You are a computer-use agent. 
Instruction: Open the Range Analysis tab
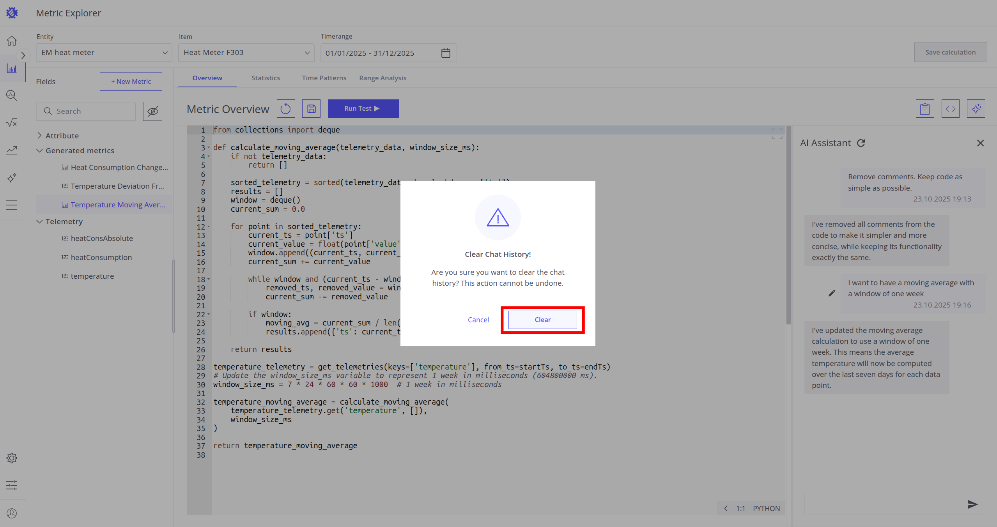(x=383, y=78)
